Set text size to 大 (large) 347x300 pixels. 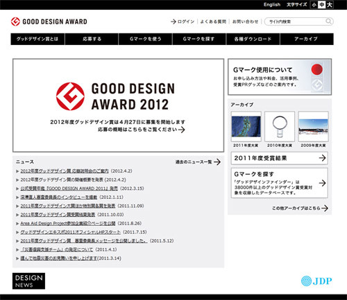pyautogui.click(x=329, y=5)
